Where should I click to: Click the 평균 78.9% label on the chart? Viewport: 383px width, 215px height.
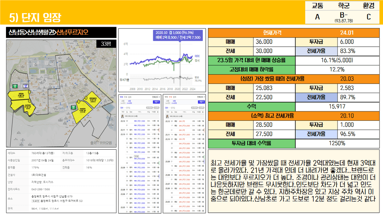click(x=198, y=79)
